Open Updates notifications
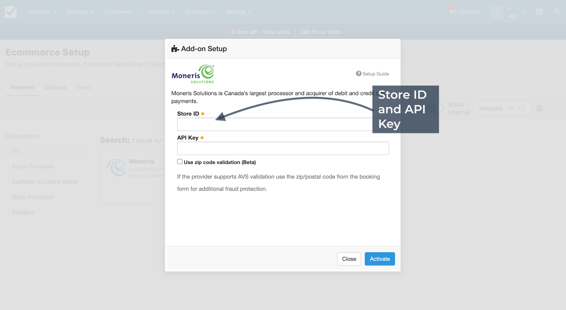This screenshot has height=310, width=566. point(465,12)
